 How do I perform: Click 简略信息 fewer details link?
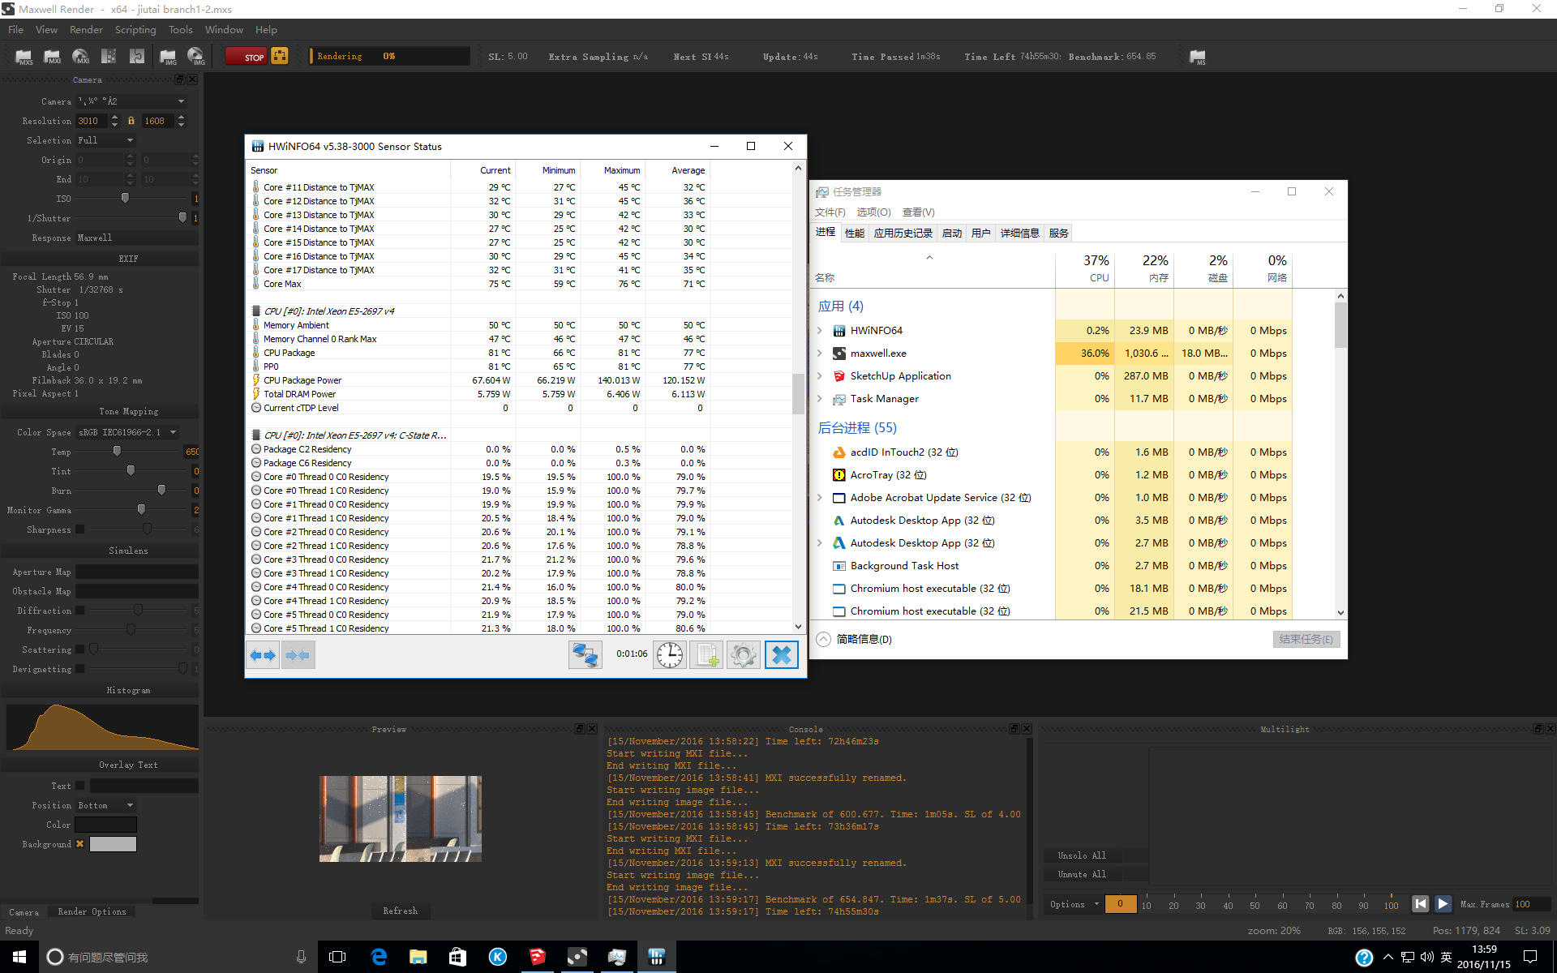pos(855,639)
